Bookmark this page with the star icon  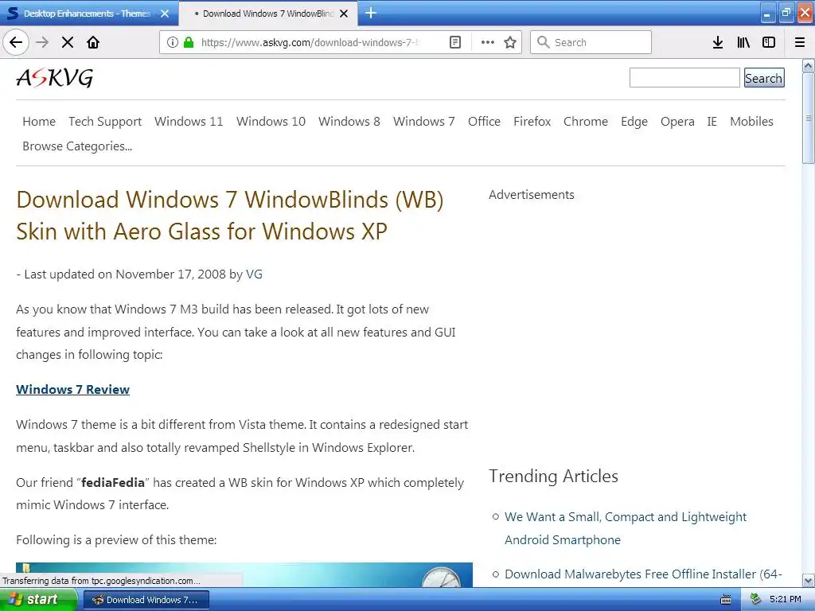tap(510, 42)
